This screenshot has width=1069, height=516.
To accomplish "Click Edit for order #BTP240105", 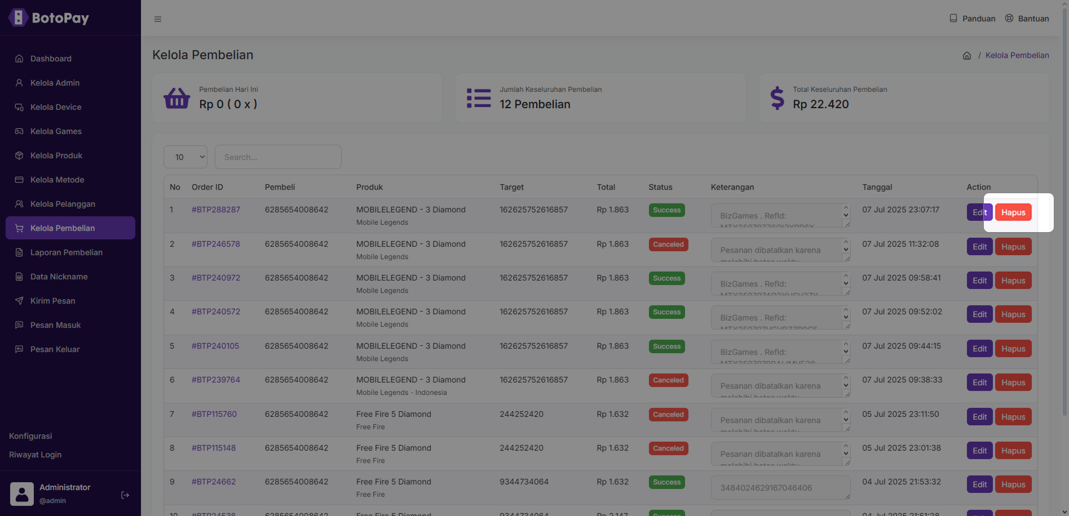I will (980, 349).
